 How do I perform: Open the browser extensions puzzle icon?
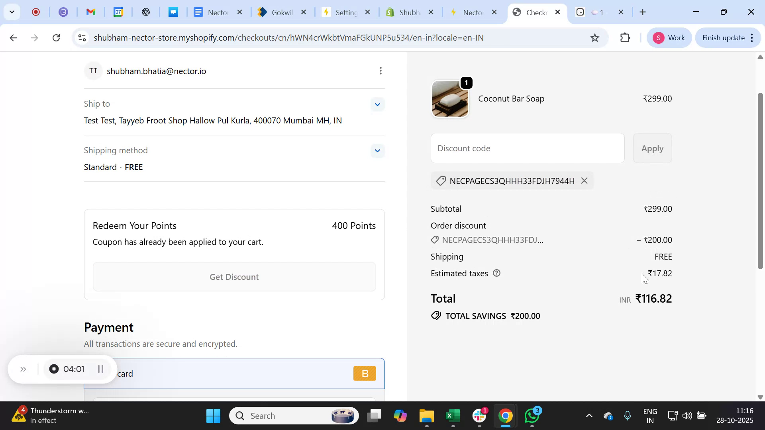[625, 37]
